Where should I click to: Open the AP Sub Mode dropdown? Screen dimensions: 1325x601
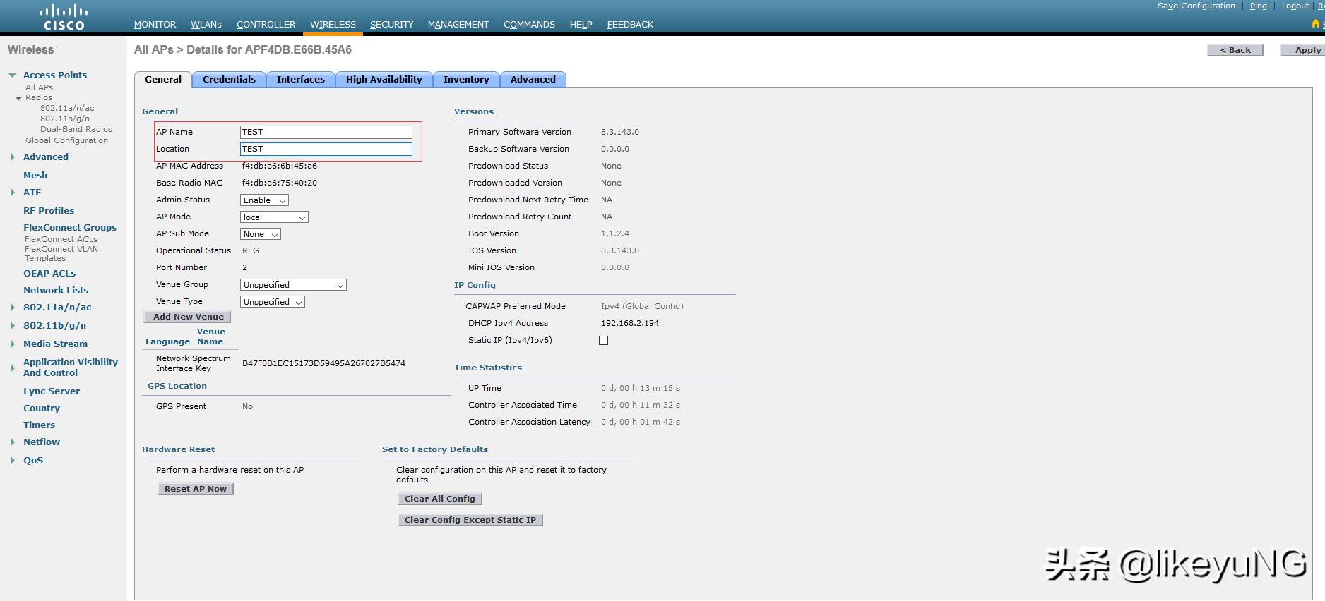pos(261,234)
